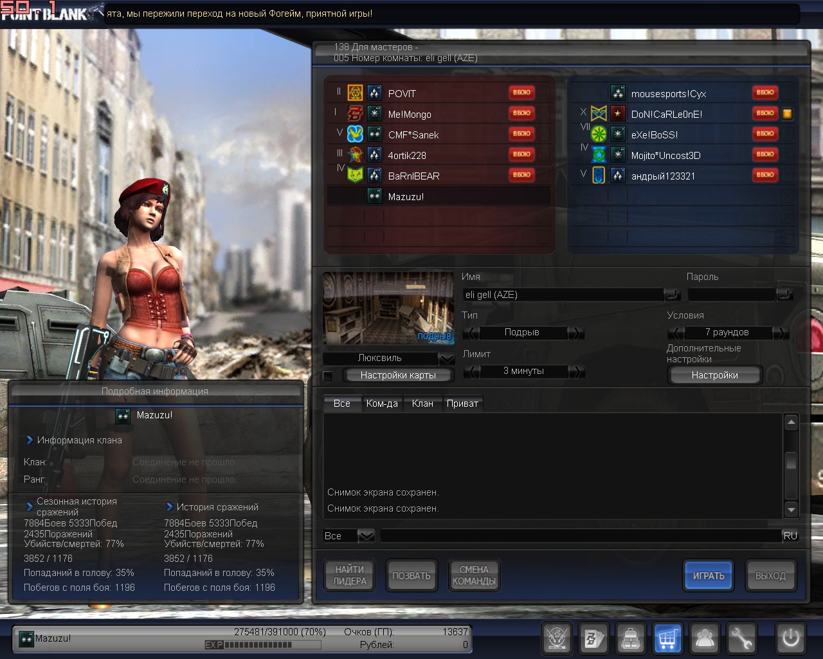Click the power exit icon
Screen dimensions: 823x659
pyautogui.click(x=790, y=638)
